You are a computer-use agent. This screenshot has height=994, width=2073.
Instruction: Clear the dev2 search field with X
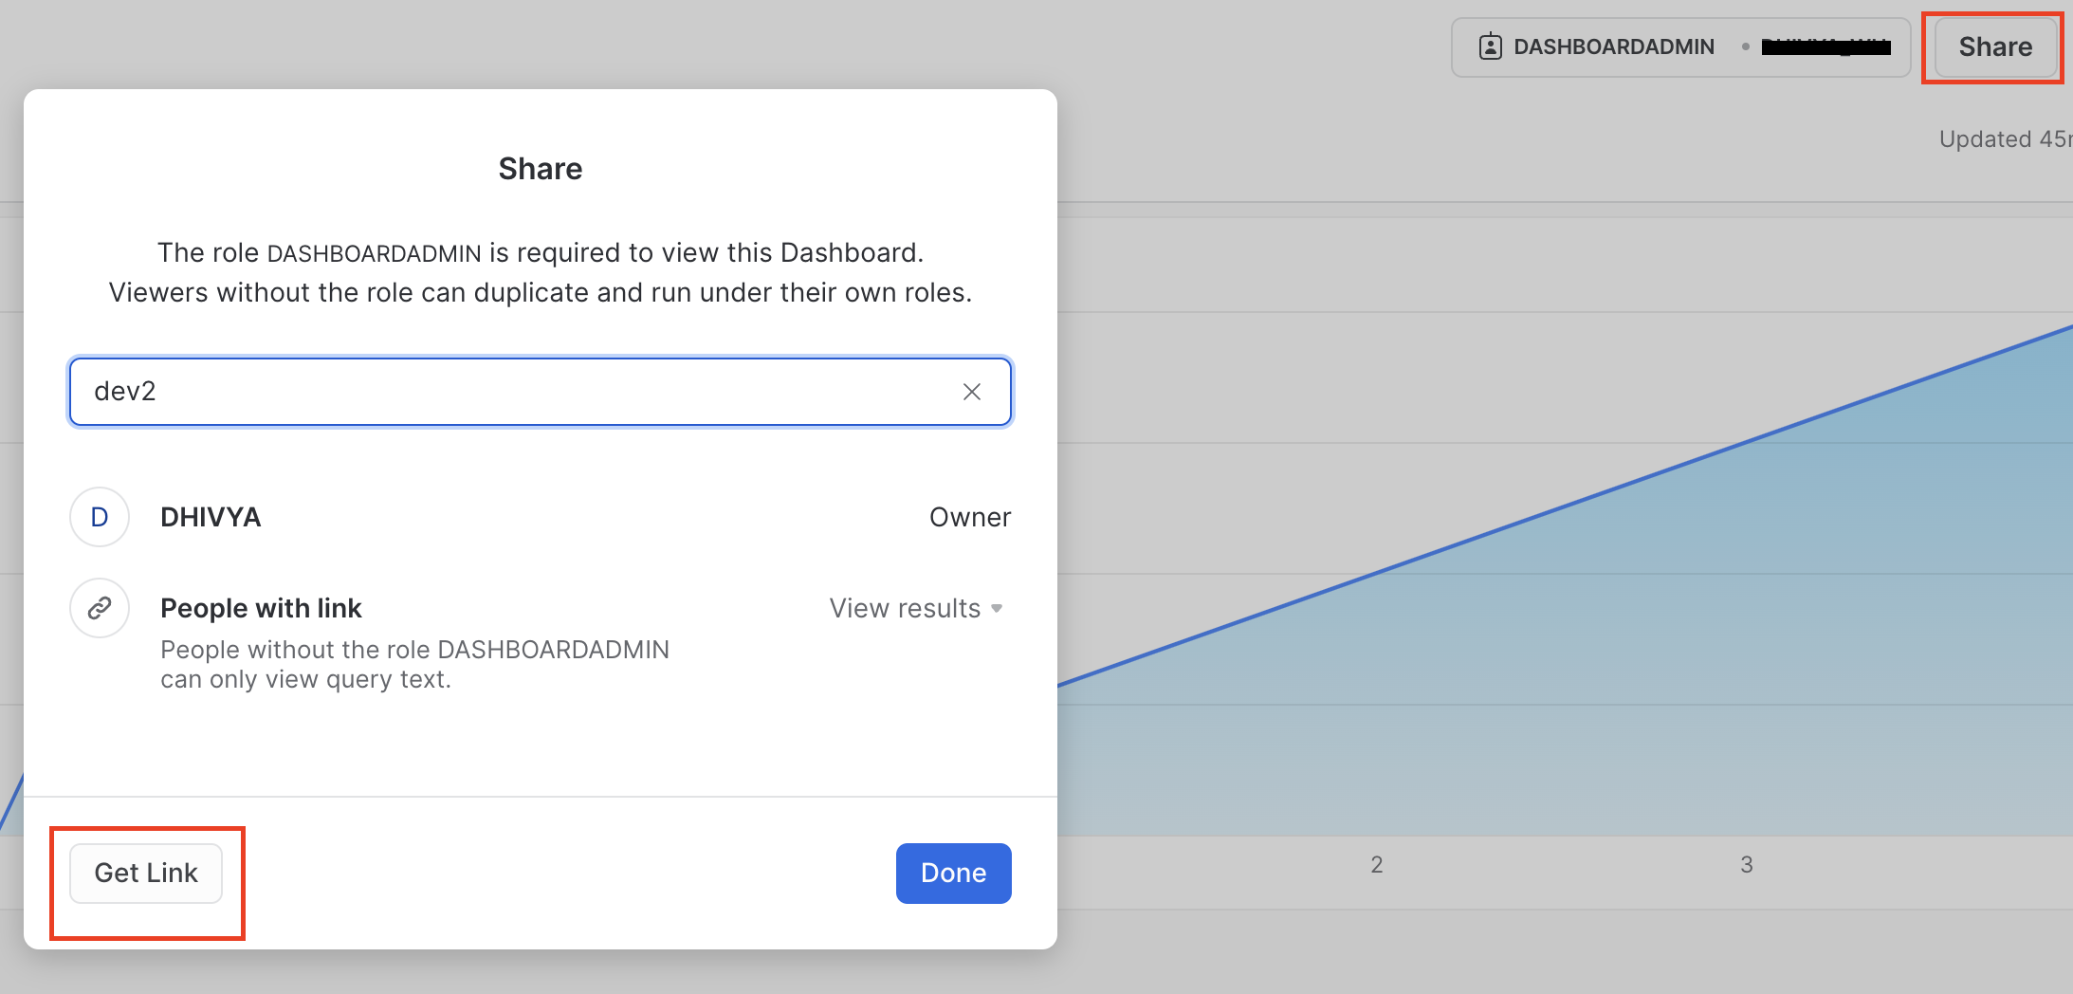click(971, 392)
